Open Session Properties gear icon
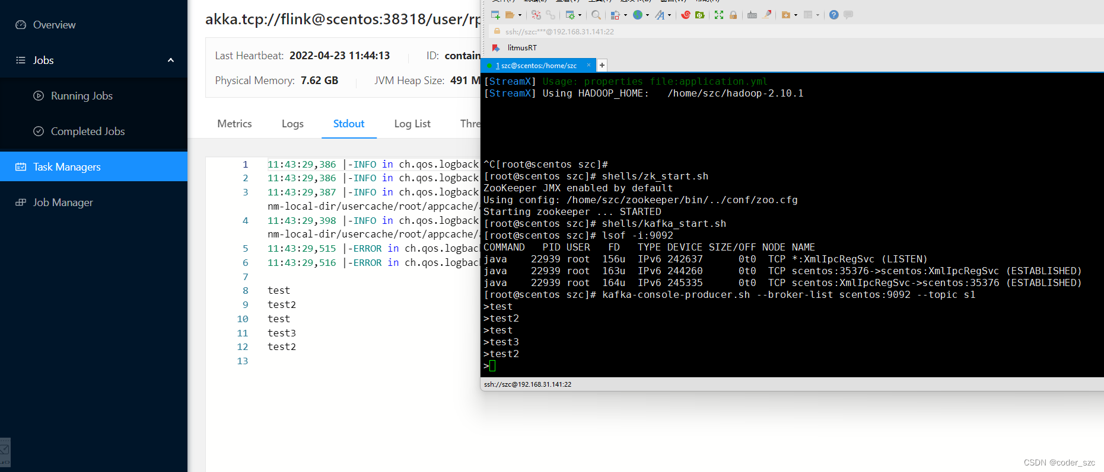 coord(570,15)
